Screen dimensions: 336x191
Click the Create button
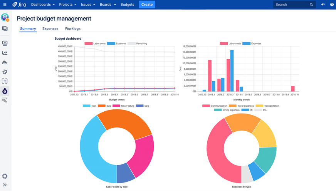147,5
